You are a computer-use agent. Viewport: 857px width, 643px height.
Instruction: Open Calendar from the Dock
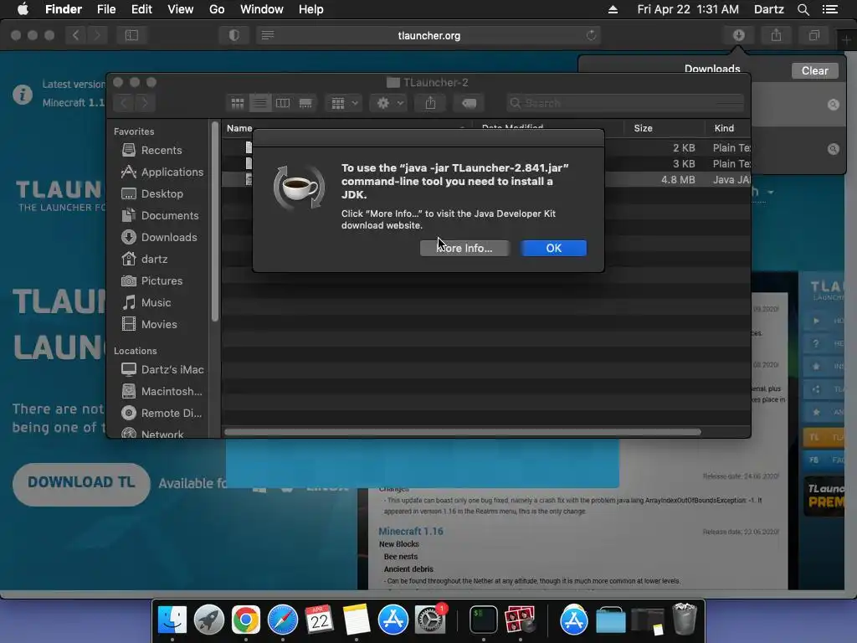coord(319,620)
